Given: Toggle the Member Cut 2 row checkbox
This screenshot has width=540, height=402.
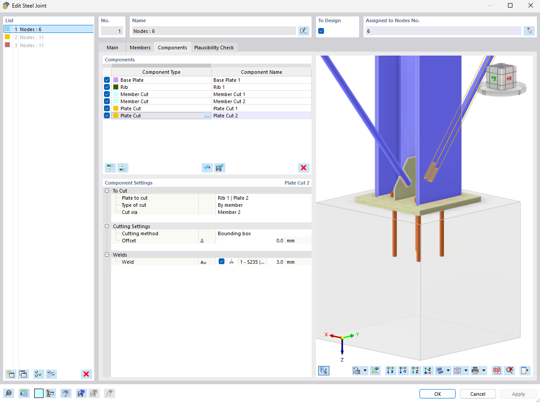Looking at the screenshot, I should (107, 101).
